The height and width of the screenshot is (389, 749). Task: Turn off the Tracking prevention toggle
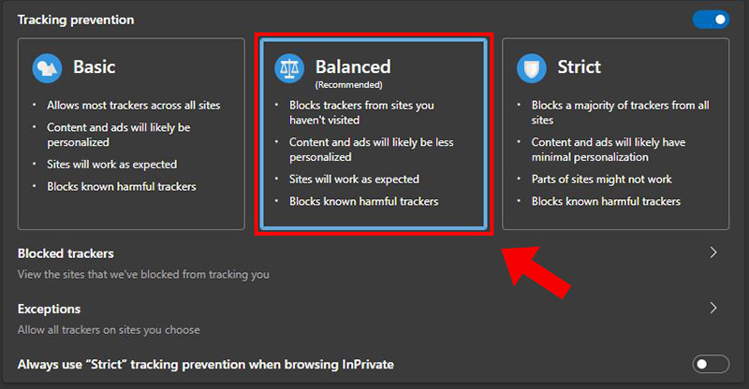tap(711, 20)
